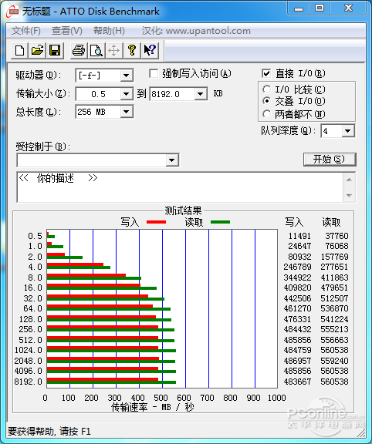Click the 开始(S) start button
This screenshot has height=444, width=372.
pyautogui.click(x=330, y=159)
